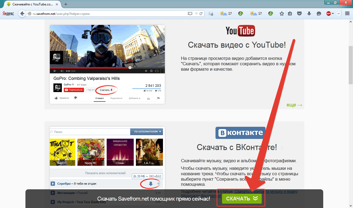Click the ВКонтакте logo
Screen dimensions: 353x208
tap(240, 133)
